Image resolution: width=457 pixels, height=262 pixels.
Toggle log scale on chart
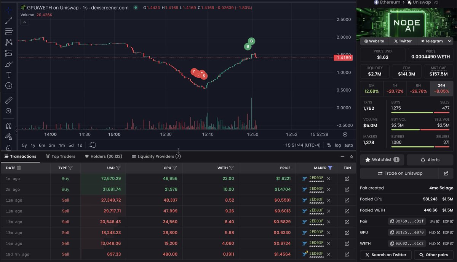click(x=338, y=145)
